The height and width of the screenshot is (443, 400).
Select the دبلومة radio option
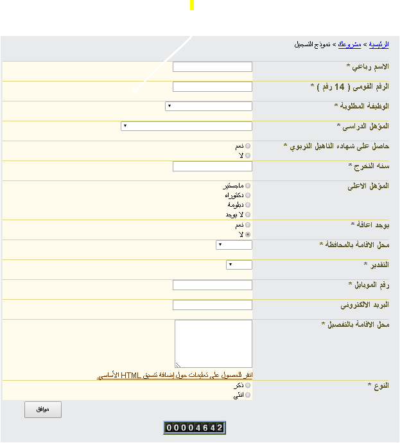[x=248, y=205]
